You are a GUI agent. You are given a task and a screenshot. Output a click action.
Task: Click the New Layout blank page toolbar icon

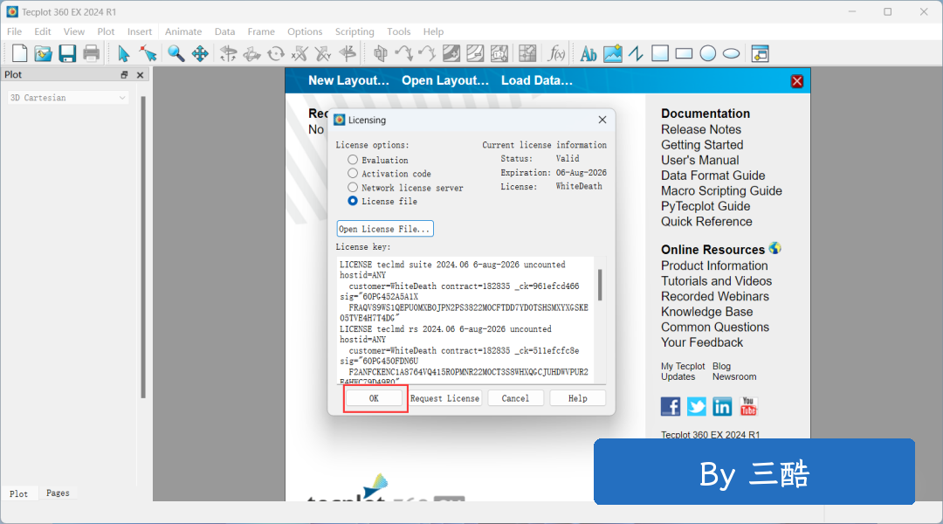pos(19,53)
